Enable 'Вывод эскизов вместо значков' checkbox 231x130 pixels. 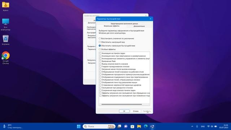100,64
